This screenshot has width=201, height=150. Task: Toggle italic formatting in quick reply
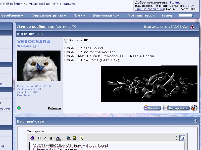[45, 138]
